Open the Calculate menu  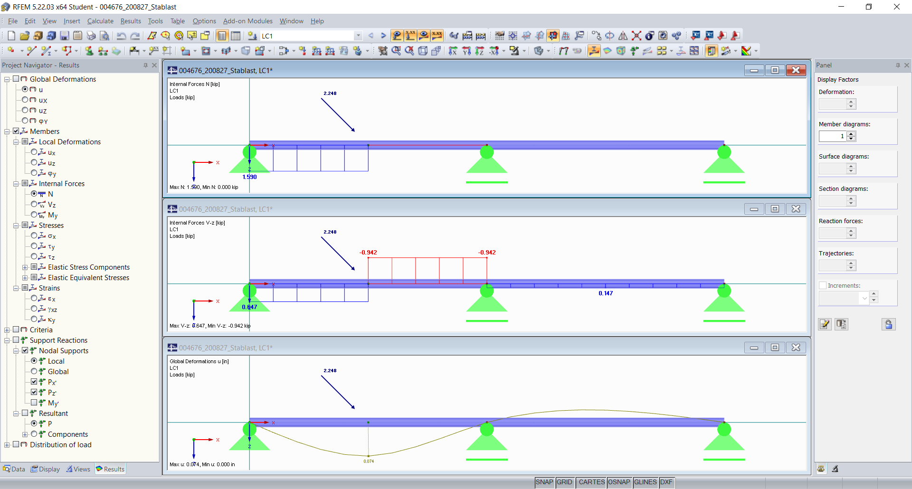click(100, 21)
